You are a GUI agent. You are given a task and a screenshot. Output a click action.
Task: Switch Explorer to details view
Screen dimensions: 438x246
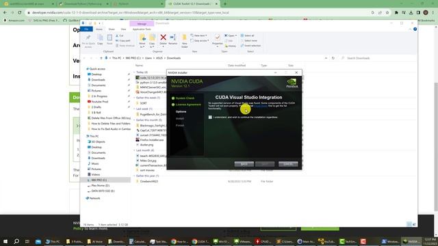(x=409, y=224)
